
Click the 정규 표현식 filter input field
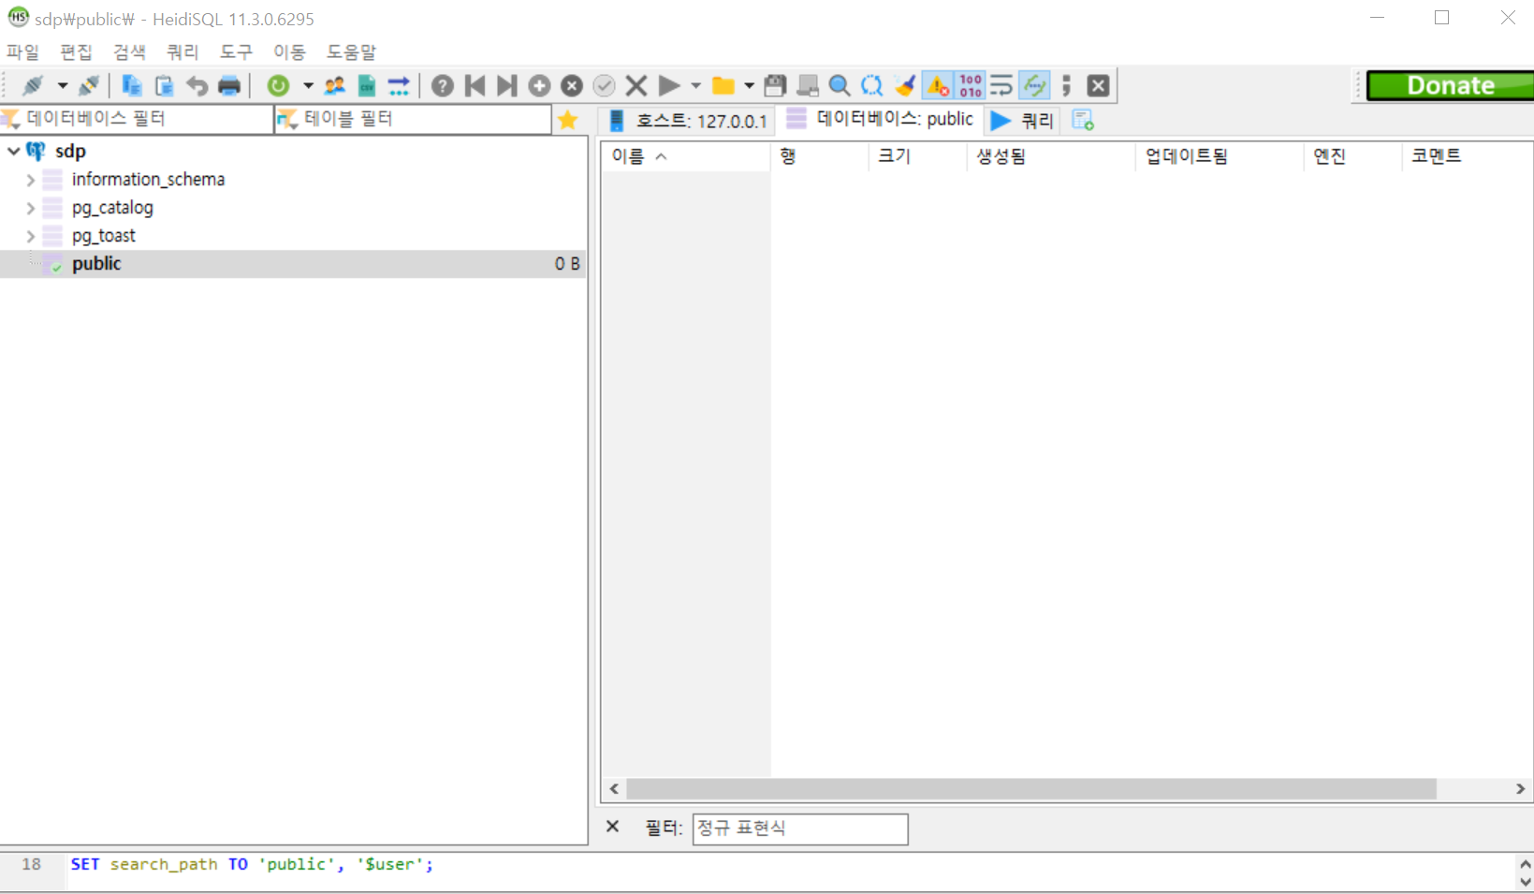(x=800, y=828)
